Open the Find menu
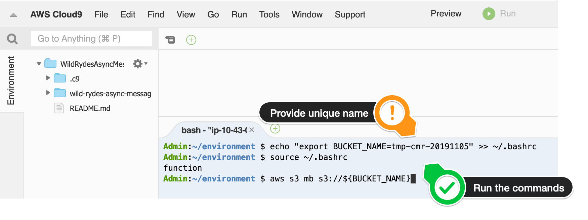 point(156,14)
